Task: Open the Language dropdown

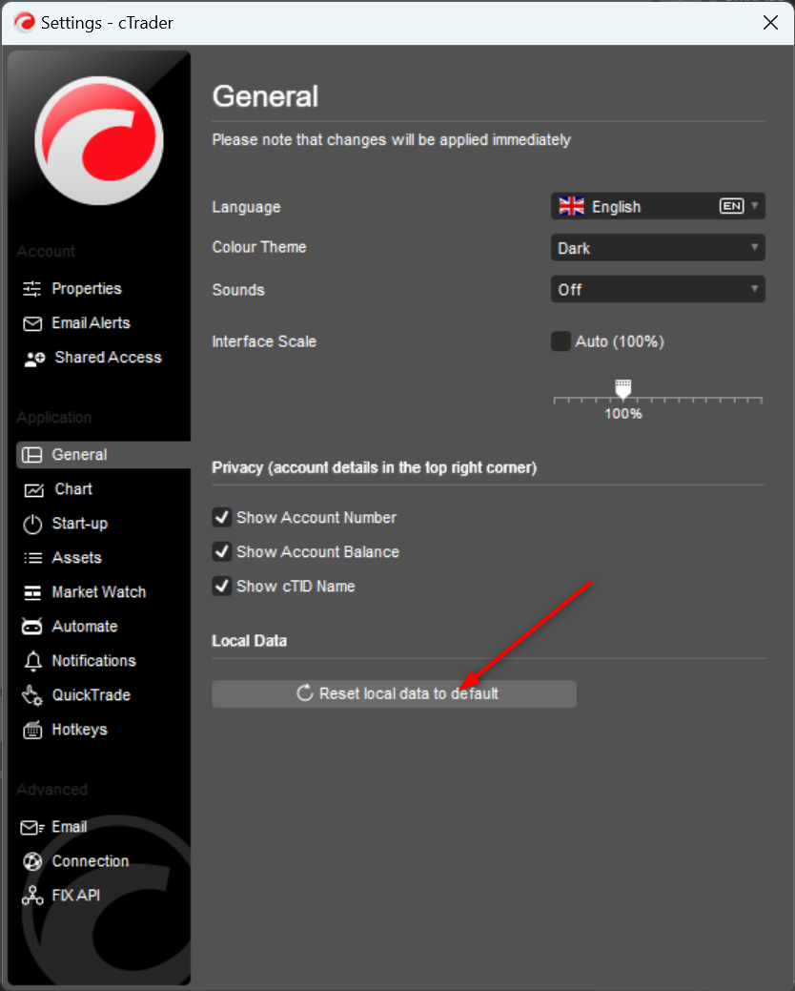Action: [658, 207]
